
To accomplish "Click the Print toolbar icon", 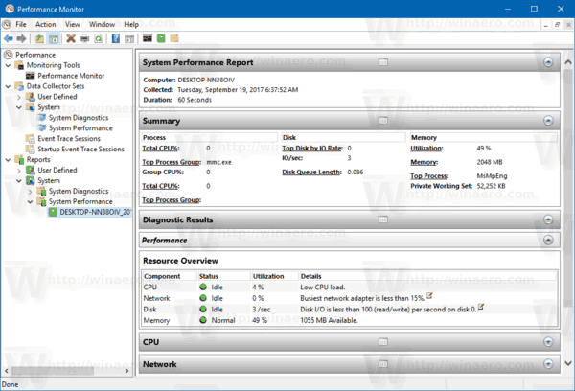I will (84, 38).
